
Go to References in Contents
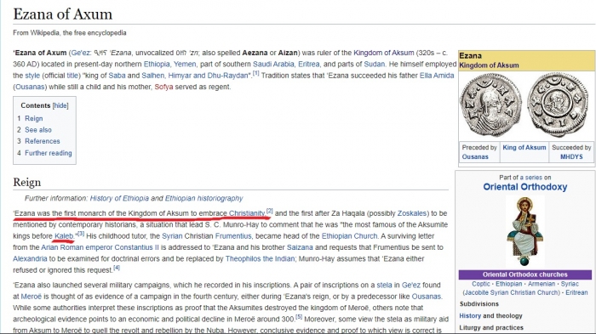pos(43,141)
